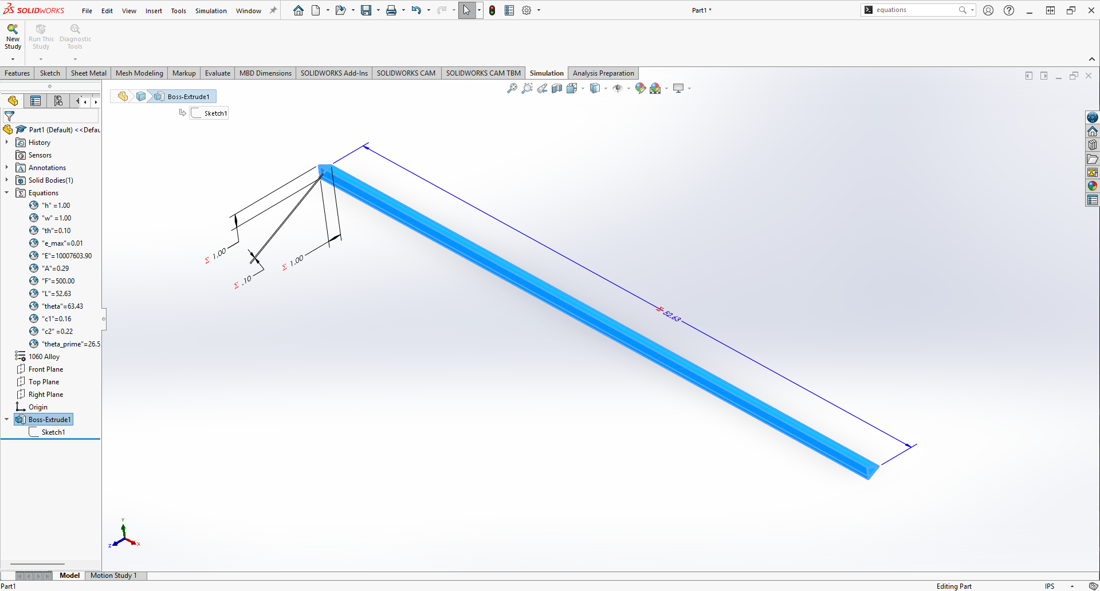Print the document

point(391,10)
